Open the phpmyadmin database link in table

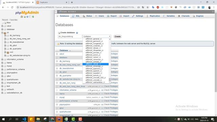tap(65, 105)
